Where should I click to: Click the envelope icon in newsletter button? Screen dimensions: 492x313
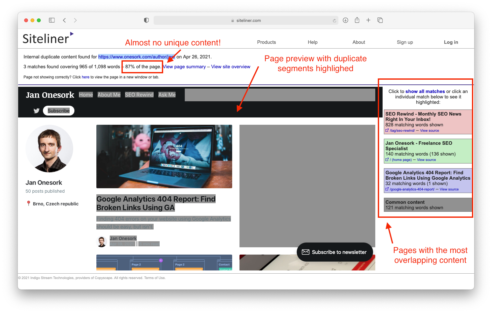pyautogui.click(x=306, y=252)
